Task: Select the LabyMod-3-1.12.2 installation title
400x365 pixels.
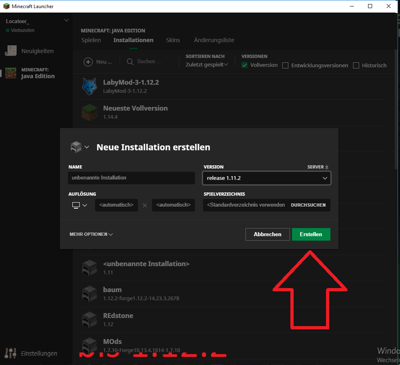Action: pyautogui.click(x=131, y=82)
